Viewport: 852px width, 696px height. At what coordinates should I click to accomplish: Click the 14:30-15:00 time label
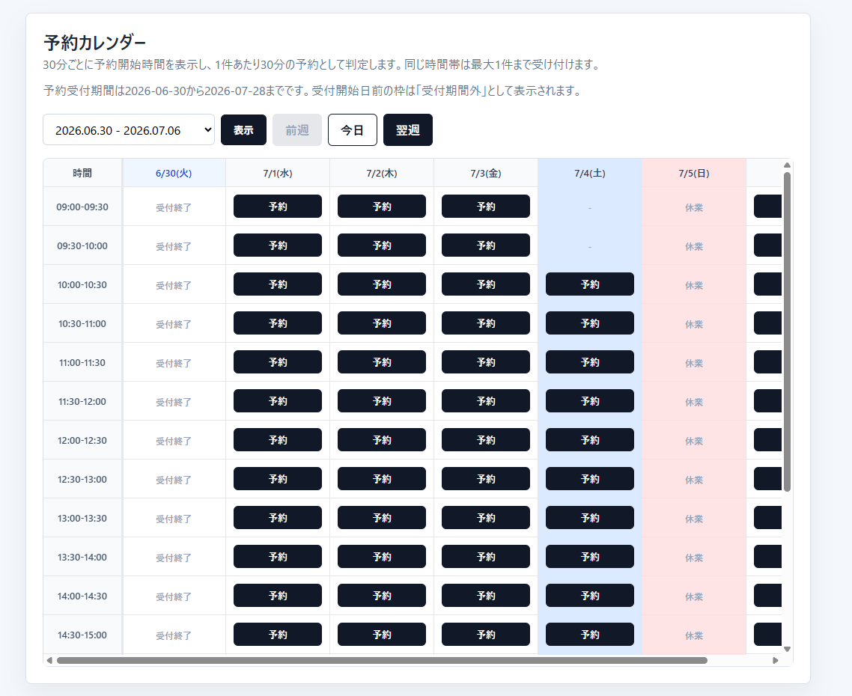[x=82, y=635]
